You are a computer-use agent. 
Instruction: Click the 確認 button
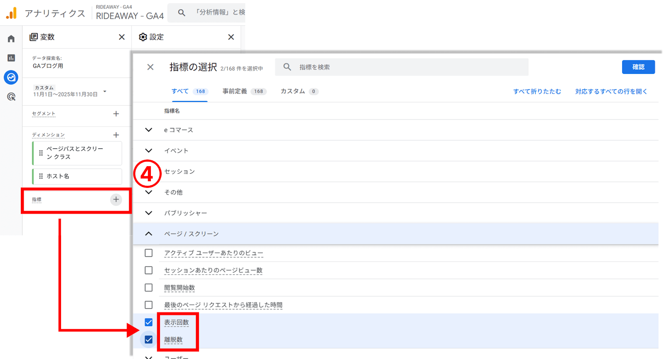[638, 67]
